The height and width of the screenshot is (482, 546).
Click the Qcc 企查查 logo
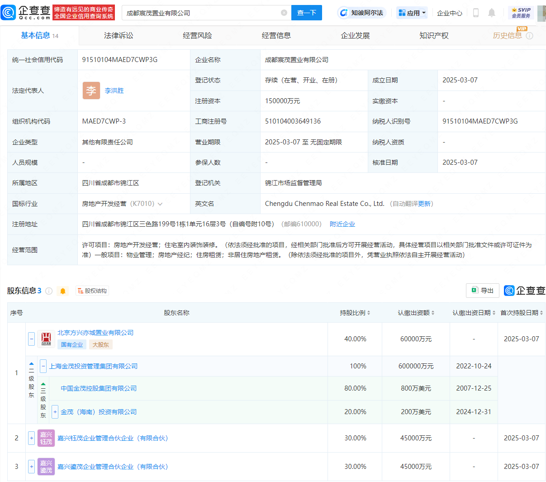26,13
